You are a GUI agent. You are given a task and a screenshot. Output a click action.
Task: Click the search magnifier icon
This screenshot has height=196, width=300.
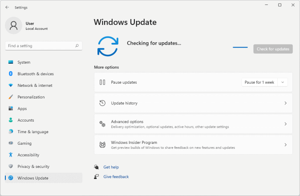coord(77,46)
